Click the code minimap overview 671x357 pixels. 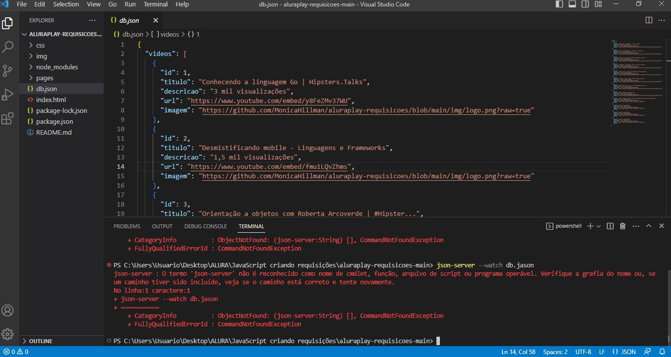click(x=637, y=83)
